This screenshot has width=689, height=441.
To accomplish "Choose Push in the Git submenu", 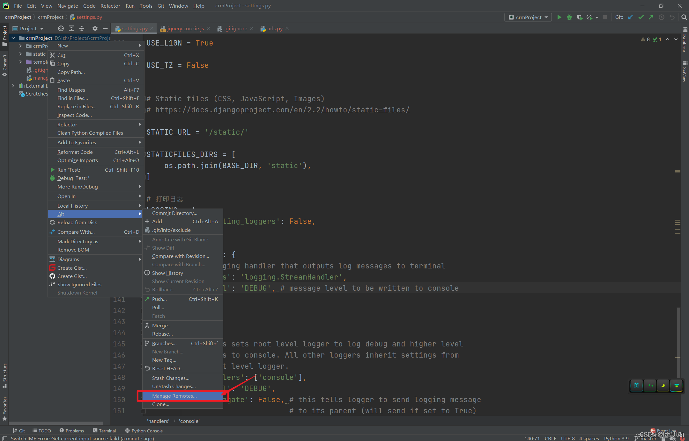I will [159, 299].
